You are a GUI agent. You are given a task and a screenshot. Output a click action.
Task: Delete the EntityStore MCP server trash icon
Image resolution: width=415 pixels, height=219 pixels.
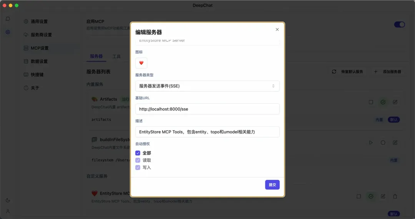395,196
